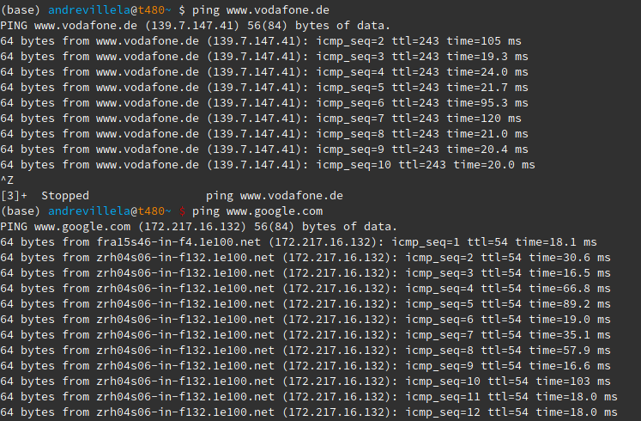Click the vodafone line with time=24.0 ms
Image resolution: width=641 pixels, height=421 pixels.
pos(264,72)
